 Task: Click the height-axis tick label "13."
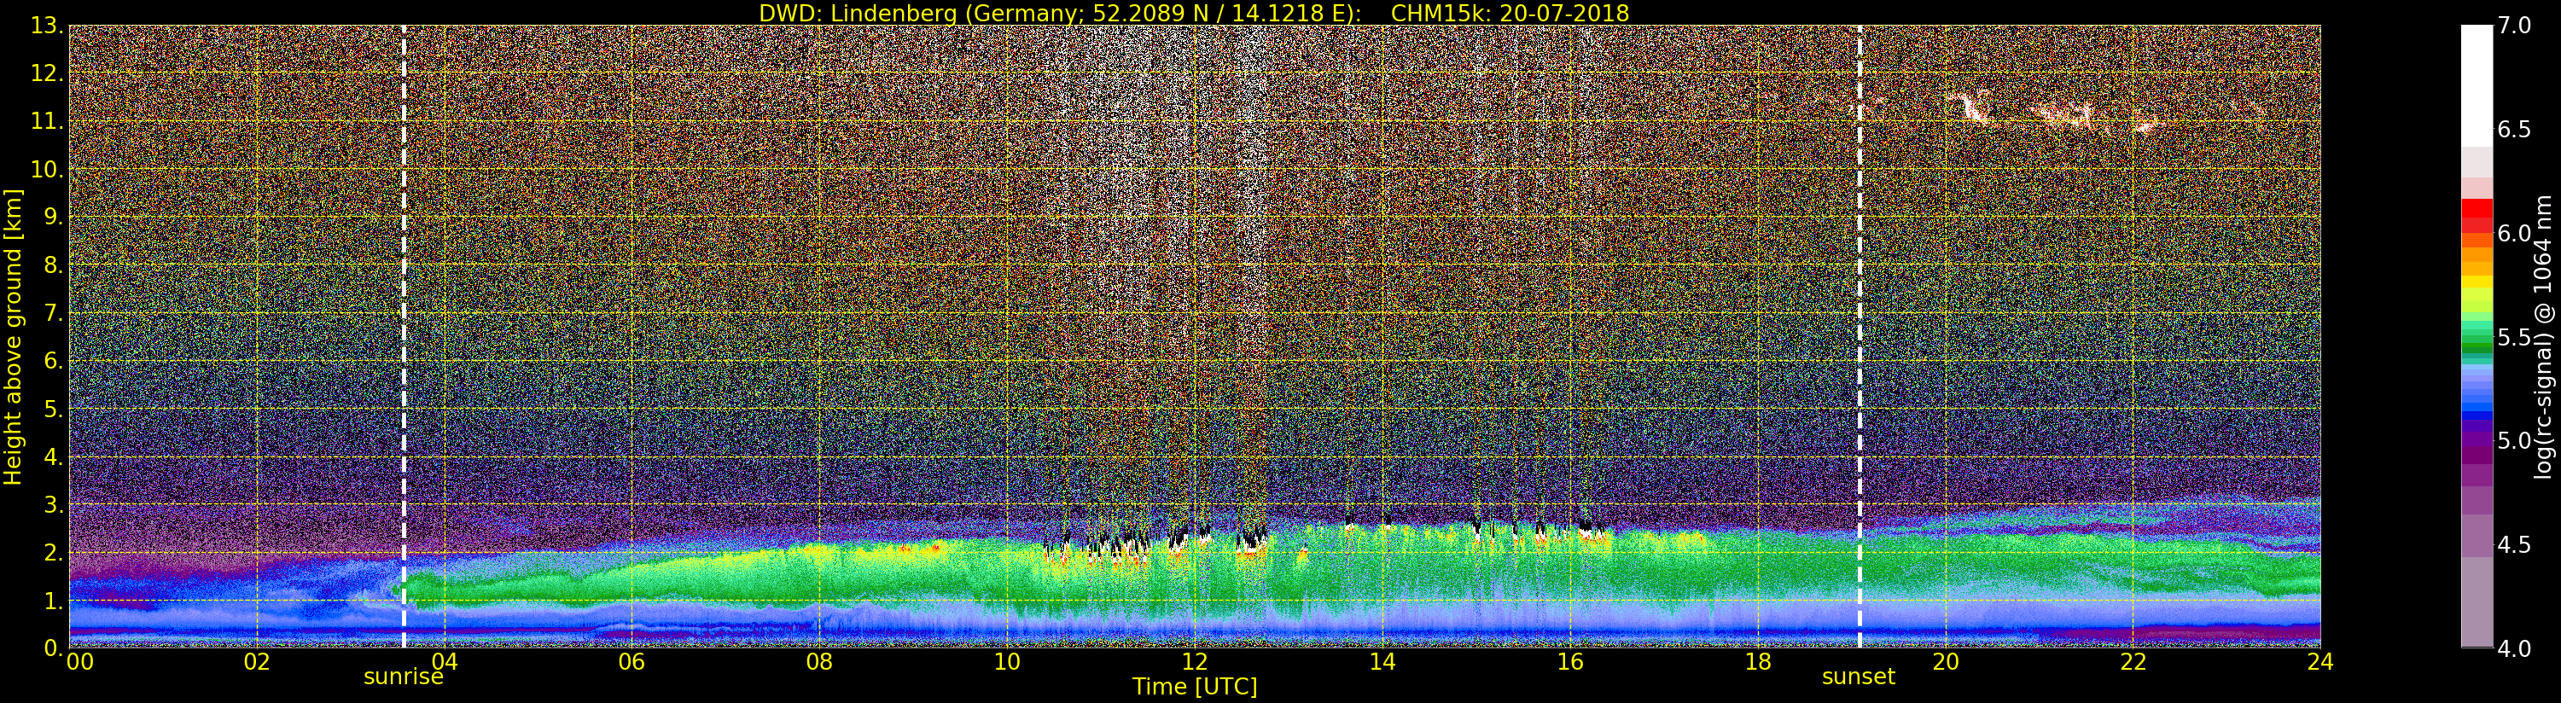tap(47, 26)
